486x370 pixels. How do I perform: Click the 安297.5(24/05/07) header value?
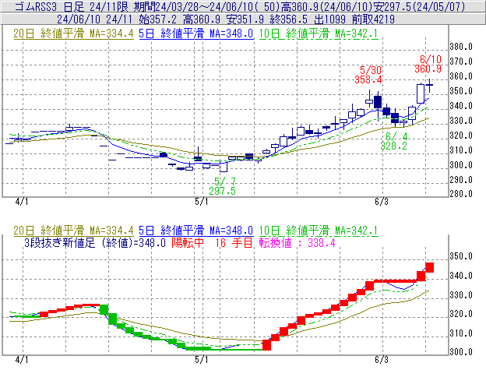pyautogui.click(x=419, y=6)
